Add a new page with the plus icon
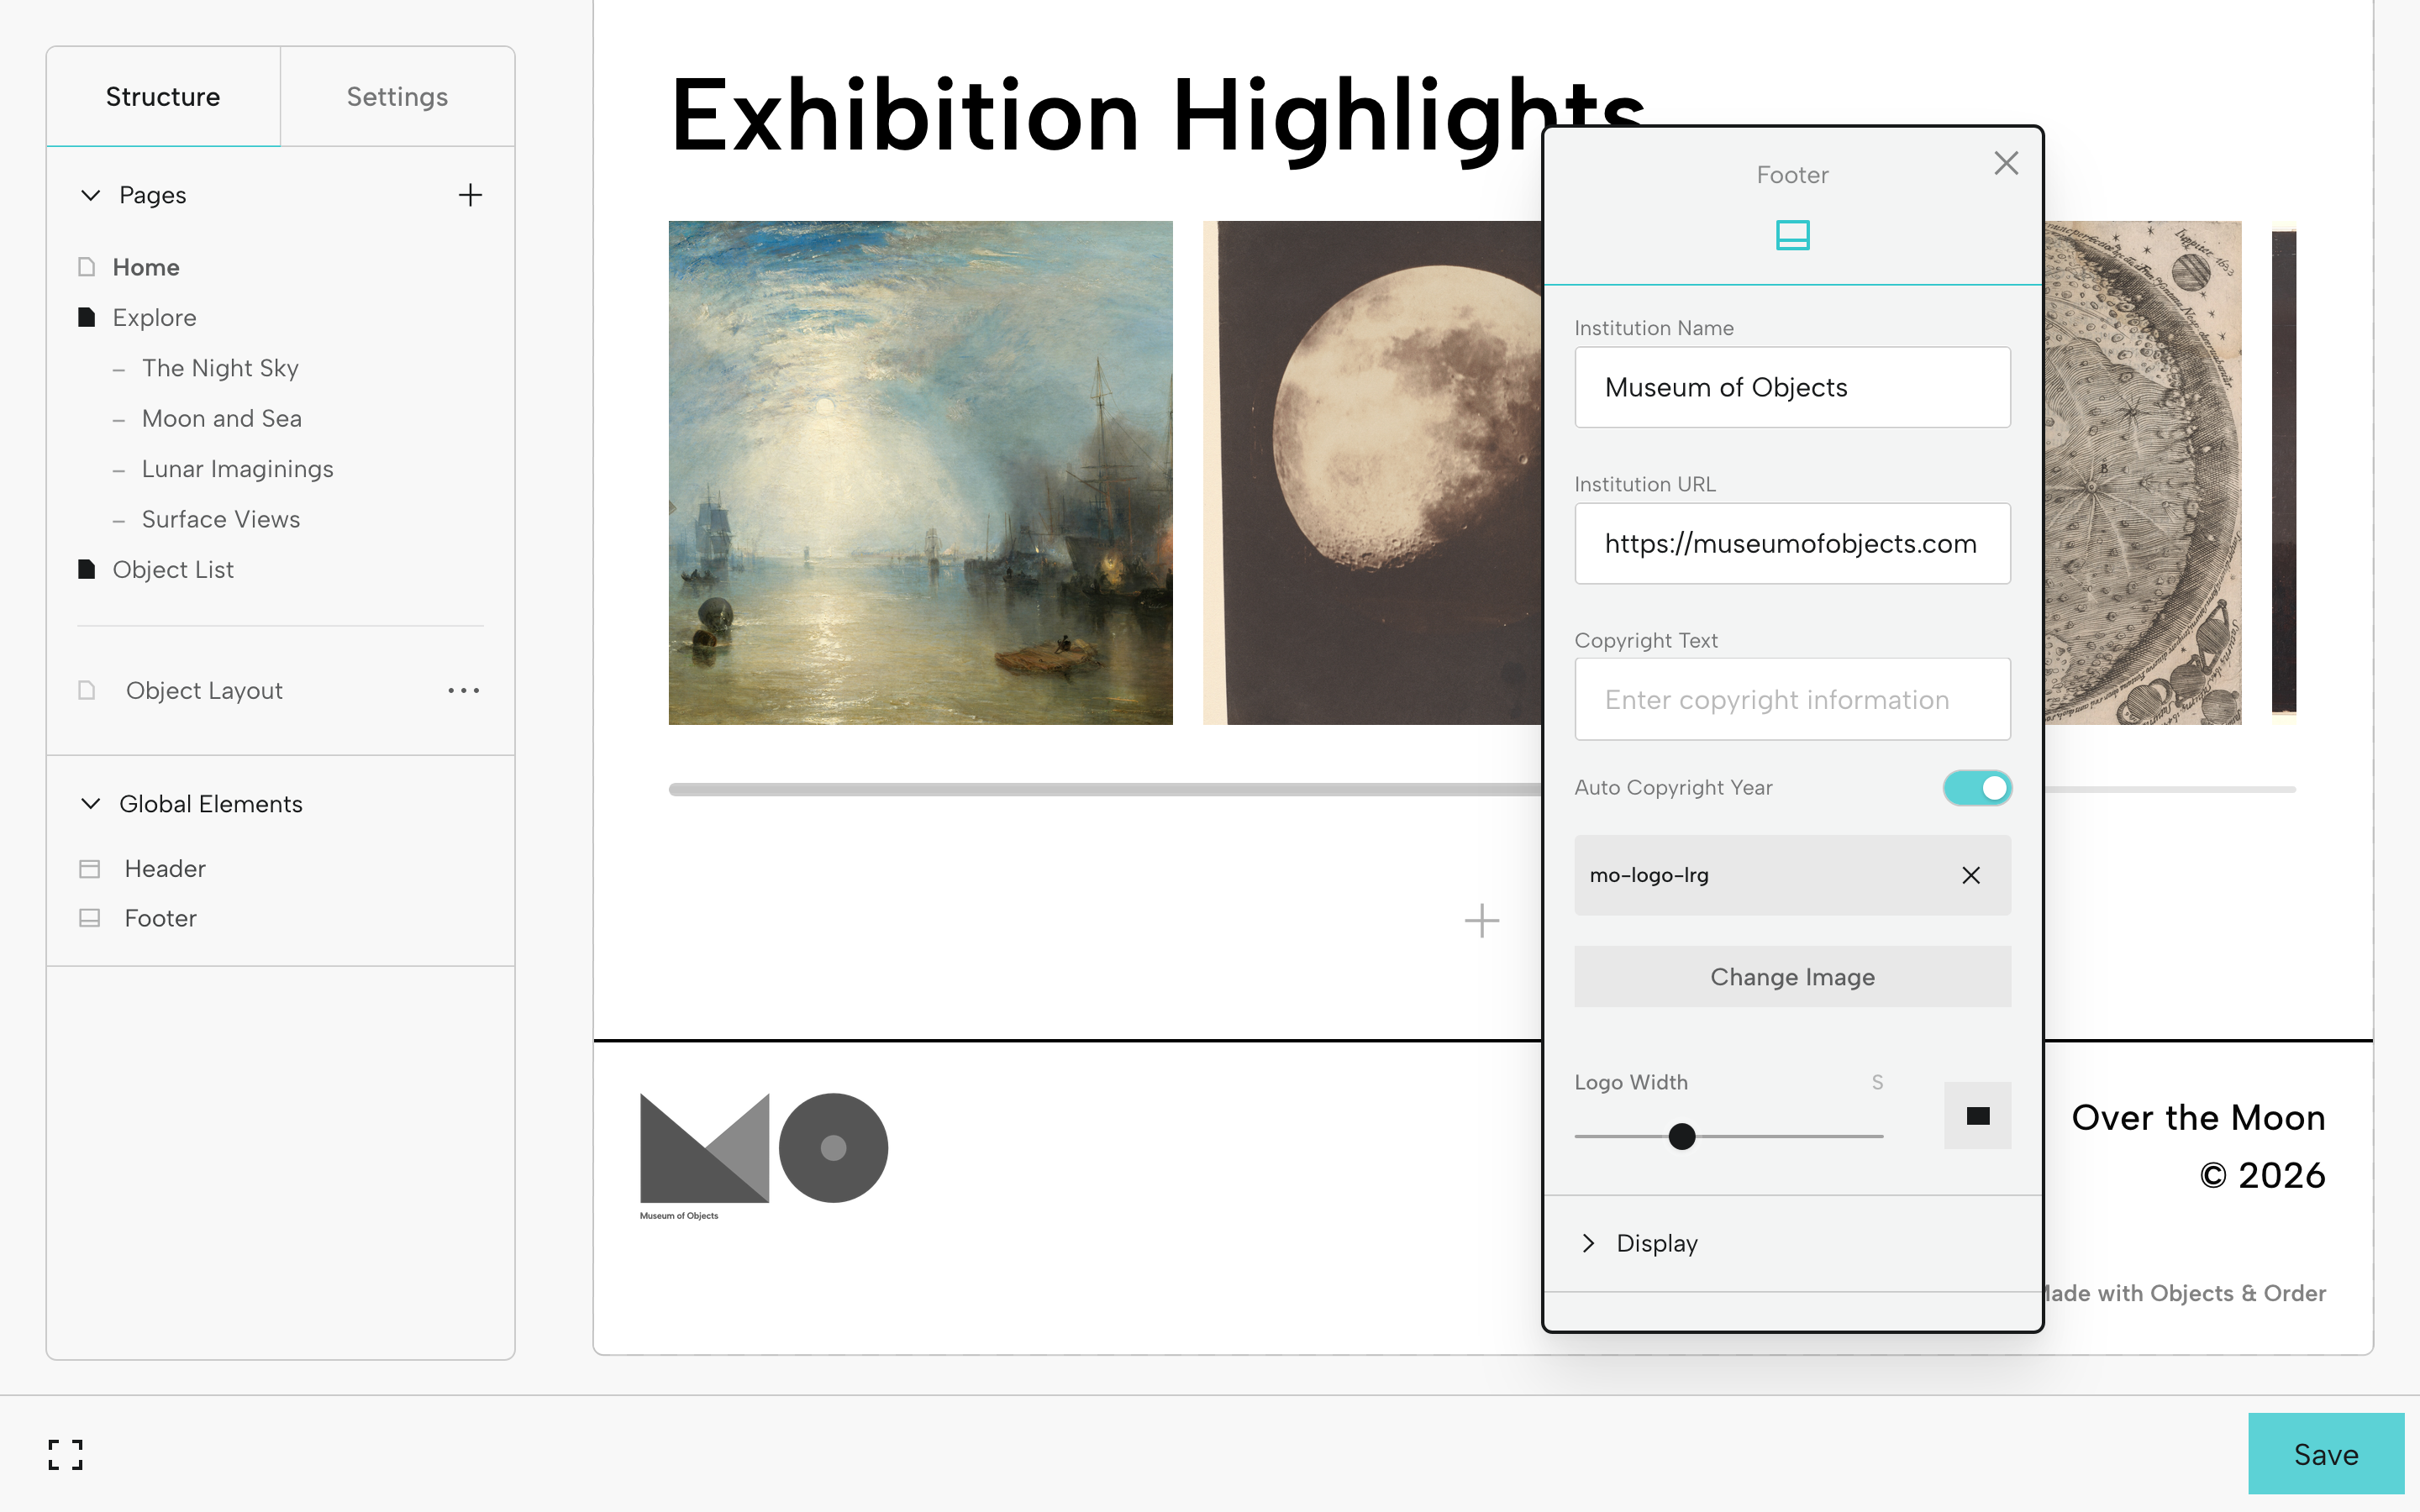Screen dimensions: 2420x1512 pos(470,195)
